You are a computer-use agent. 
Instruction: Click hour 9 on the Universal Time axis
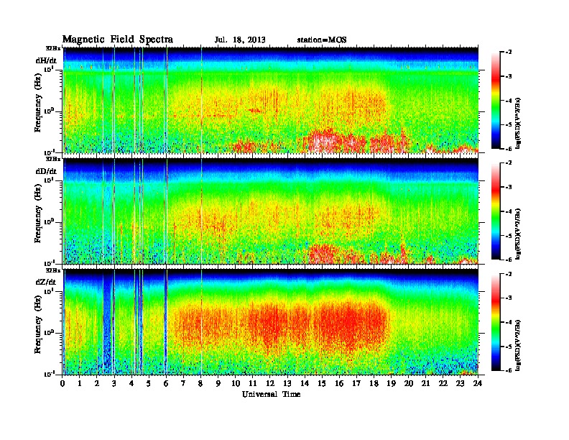218,384
